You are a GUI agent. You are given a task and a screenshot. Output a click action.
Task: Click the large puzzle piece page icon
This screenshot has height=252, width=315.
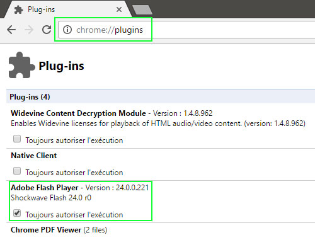[21, 65]
